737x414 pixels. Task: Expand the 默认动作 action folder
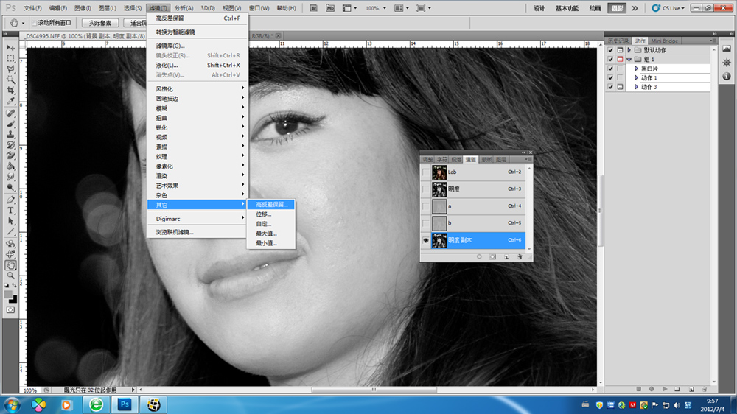click(x=629, y=50)
